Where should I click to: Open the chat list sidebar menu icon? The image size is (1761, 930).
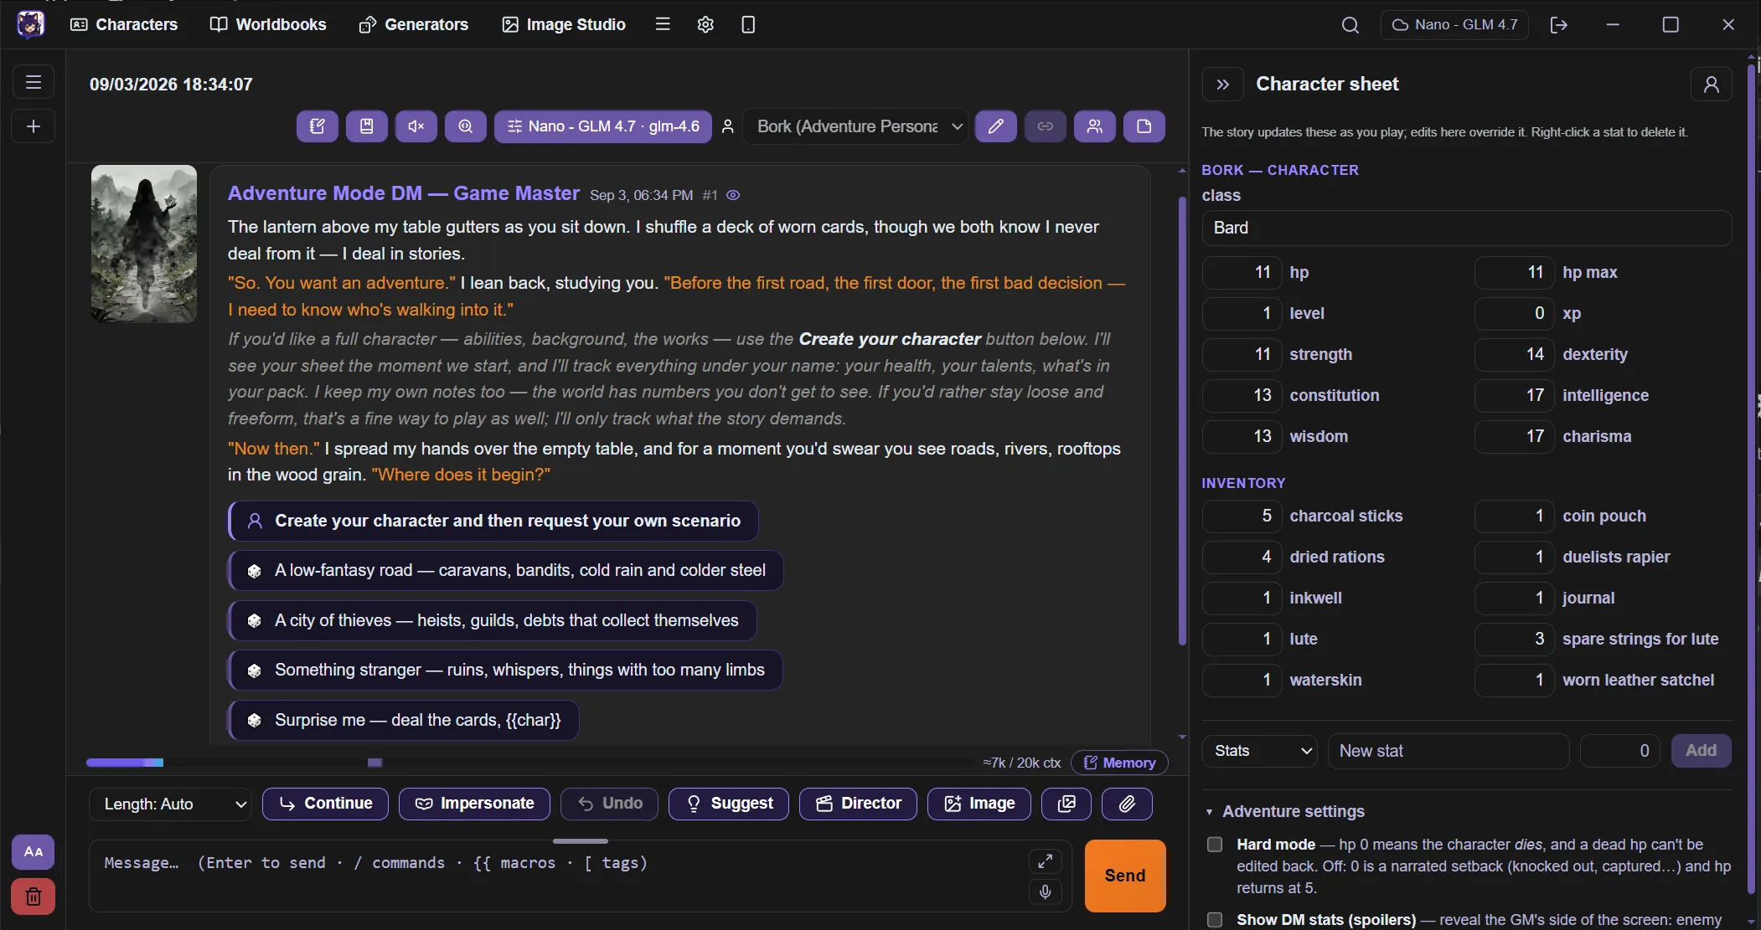click(x=34, y=82)
